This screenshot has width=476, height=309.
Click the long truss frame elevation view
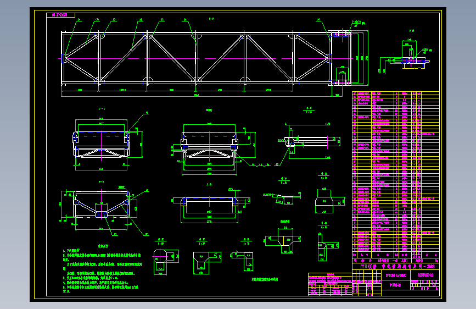pos(206,58)
